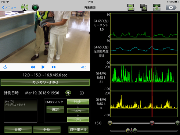Toggle the Low EMG filter
The image size is (180, 135).
click(x=78, y=110)
